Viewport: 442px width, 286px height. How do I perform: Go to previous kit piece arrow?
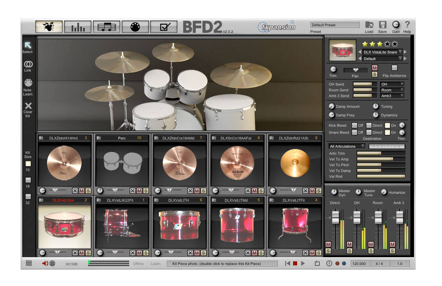[360, 52]
